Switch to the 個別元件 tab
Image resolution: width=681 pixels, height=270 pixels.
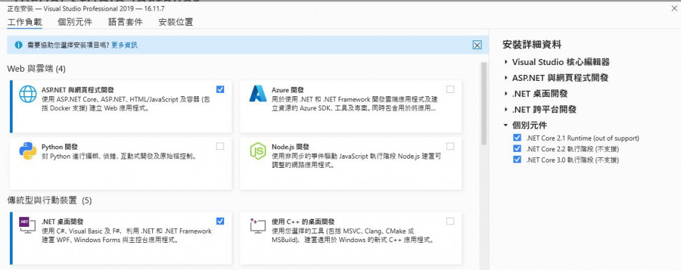tap(74, 22)
